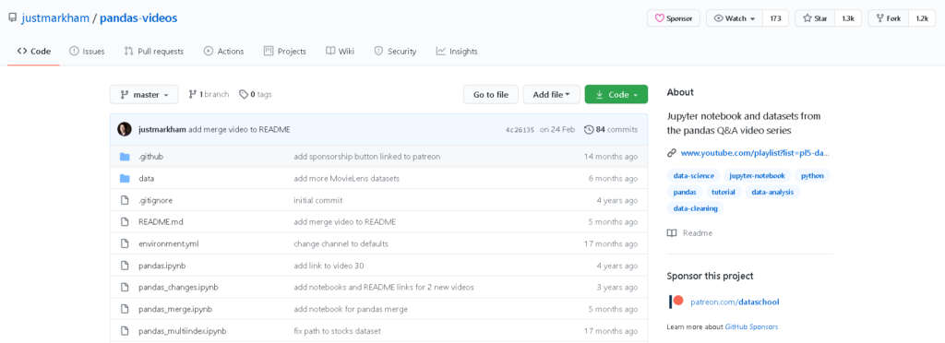
Task: Switch to the Pull requests tab
Action: click(154, 51)
